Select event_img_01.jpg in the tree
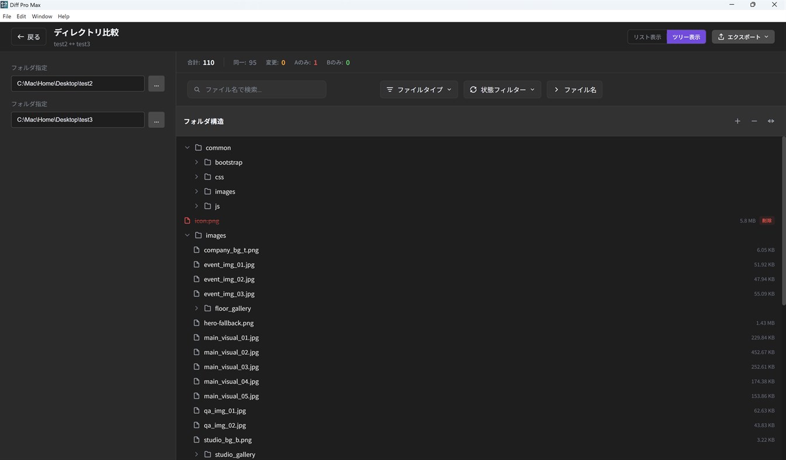This screenshot has height=460, width=786. click(x=479, y=265)
